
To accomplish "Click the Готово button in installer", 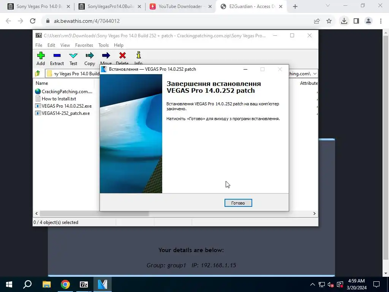I will 238,203.
